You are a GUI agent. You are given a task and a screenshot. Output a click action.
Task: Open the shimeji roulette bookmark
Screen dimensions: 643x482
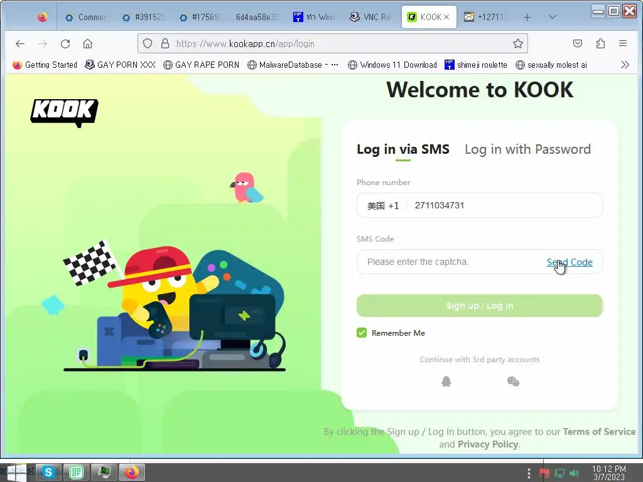pyautogui.click(x=476, y=65)
